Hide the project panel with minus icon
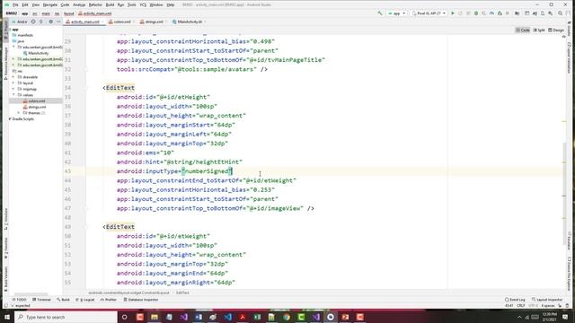This screenshot has width=575, height=323. coord(58,22)
